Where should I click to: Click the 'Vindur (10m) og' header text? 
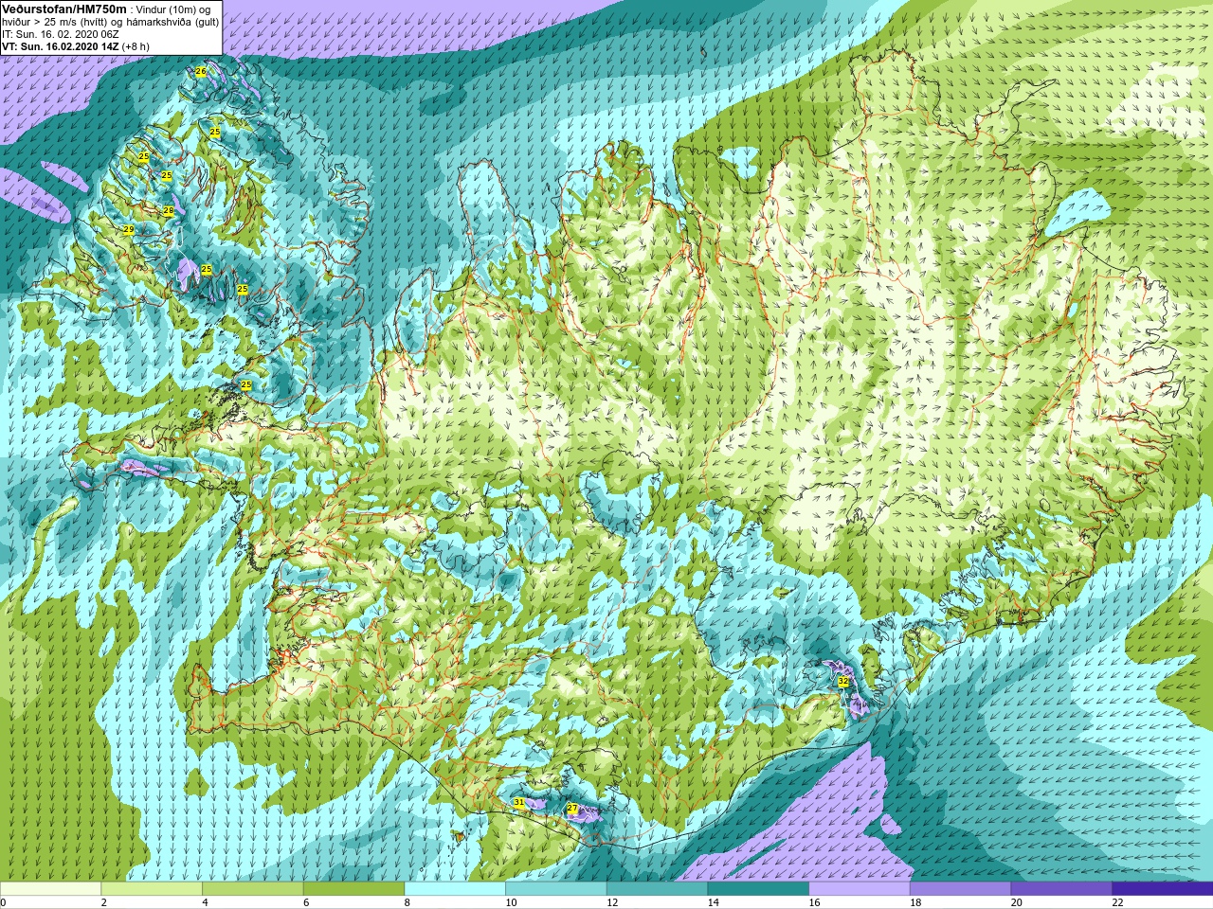coord(173,9)
